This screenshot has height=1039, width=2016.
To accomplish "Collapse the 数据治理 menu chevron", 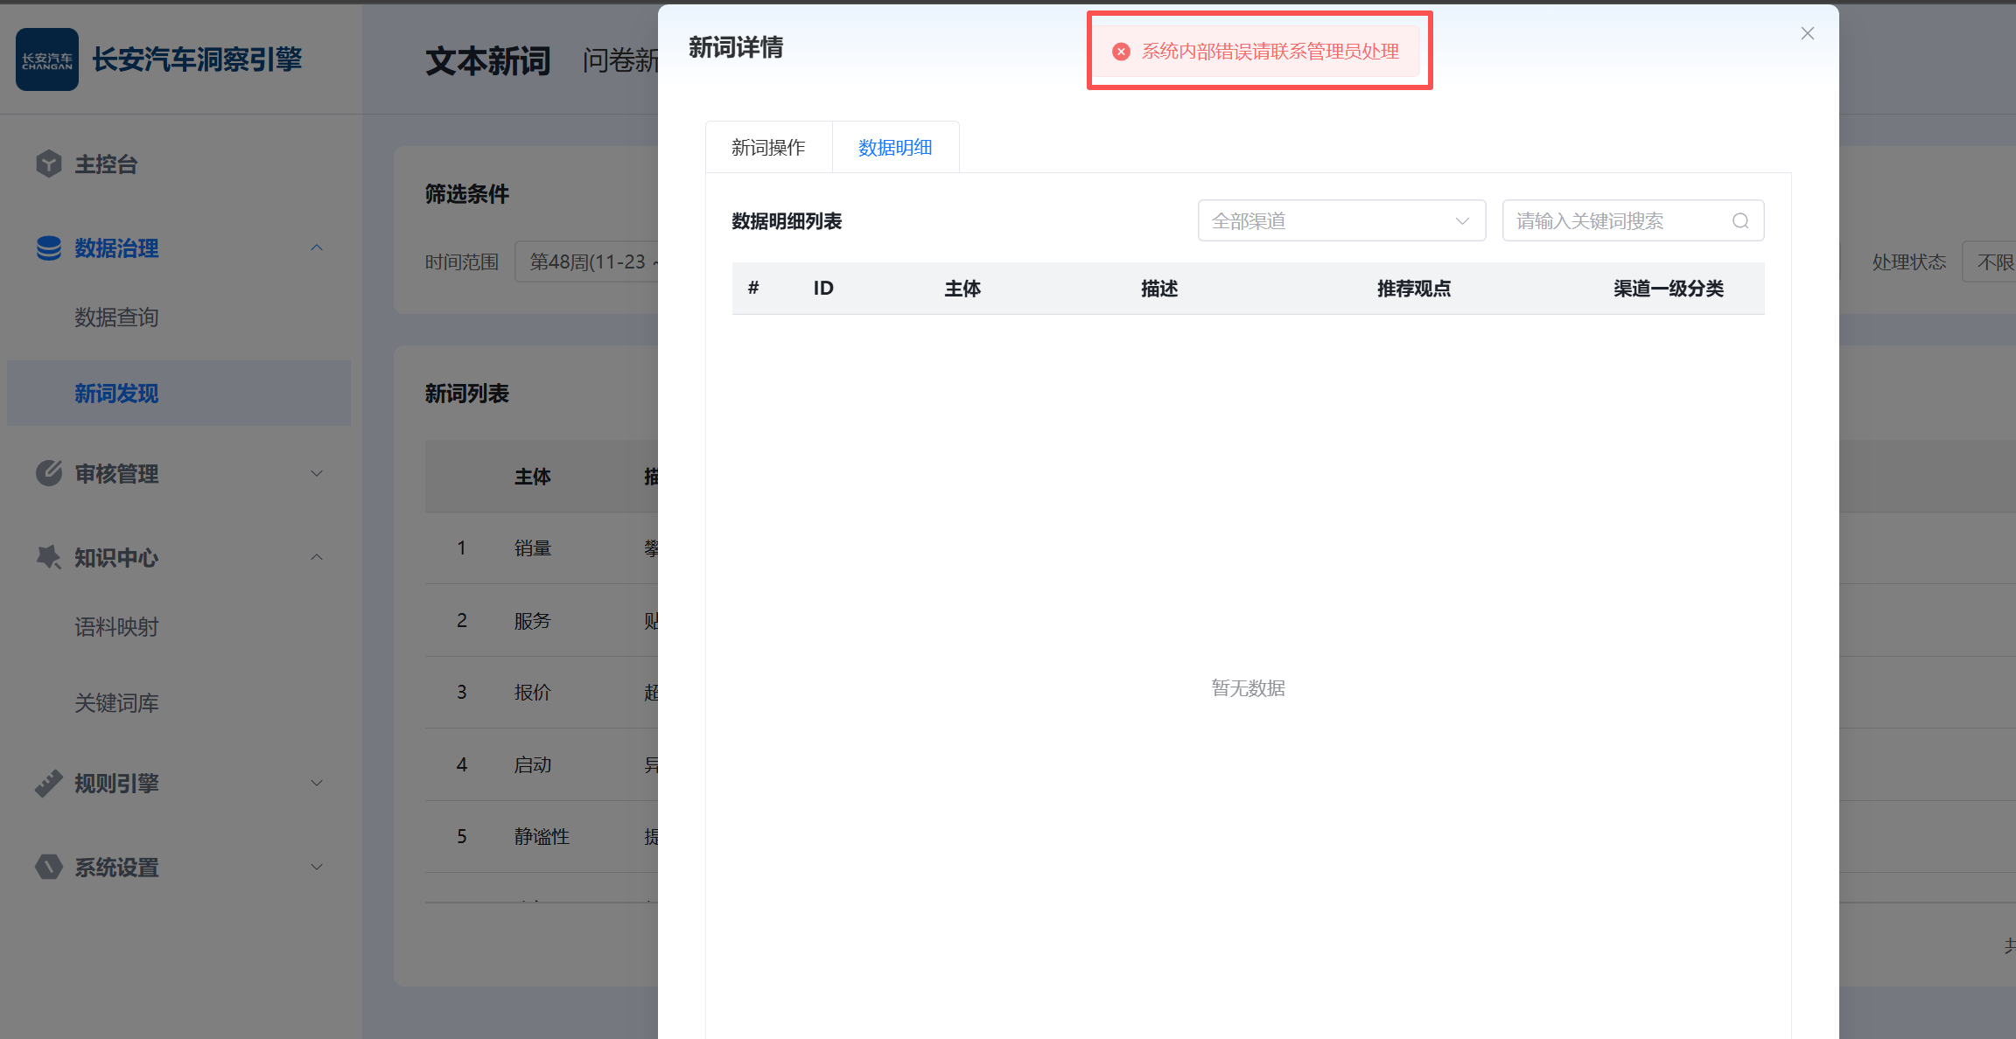I will click(317, 248).
